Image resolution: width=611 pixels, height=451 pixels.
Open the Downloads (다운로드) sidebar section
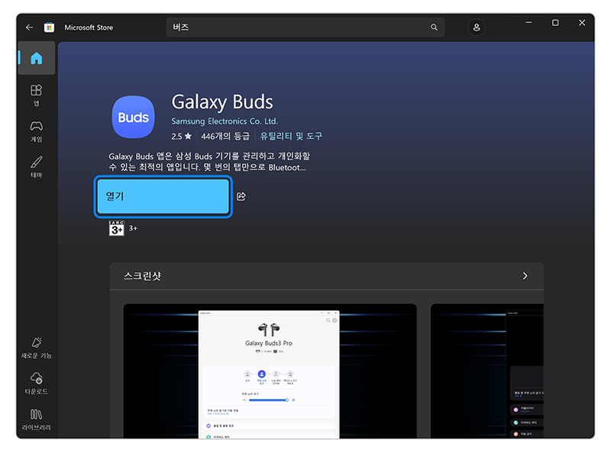pyautogui.click(x=36, y=384)
